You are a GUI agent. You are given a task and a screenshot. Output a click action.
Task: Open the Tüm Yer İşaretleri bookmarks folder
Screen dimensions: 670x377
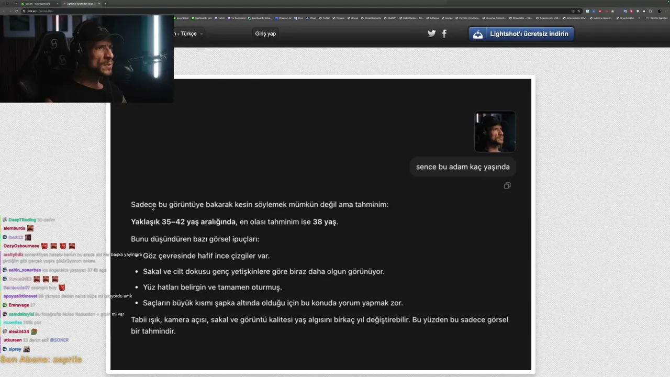[x=657, y=18]
